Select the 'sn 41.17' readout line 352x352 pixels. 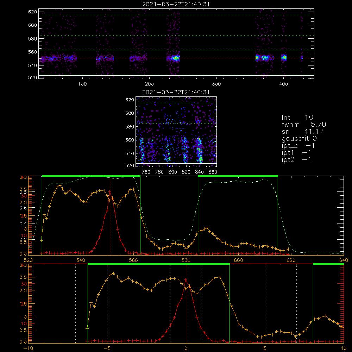pyautogui.click(x=302, y=131)
